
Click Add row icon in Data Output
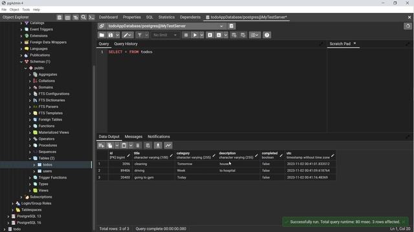pos(101,146)
